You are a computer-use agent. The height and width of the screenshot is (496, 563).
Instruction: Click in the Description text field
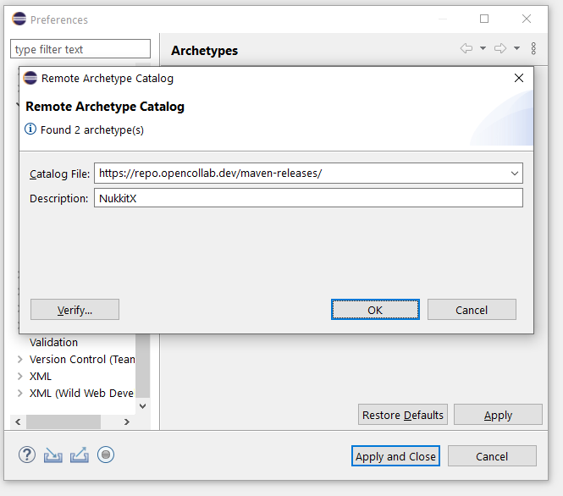click(x=308, y=198)
